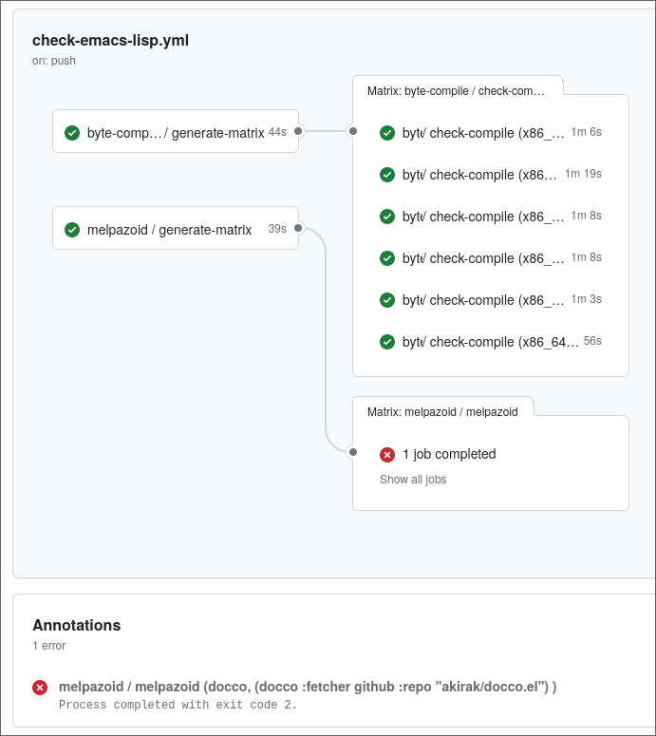Click success icon of the 1m 6s job
Screen dimensions: 656x736
[x=387, y=133]
